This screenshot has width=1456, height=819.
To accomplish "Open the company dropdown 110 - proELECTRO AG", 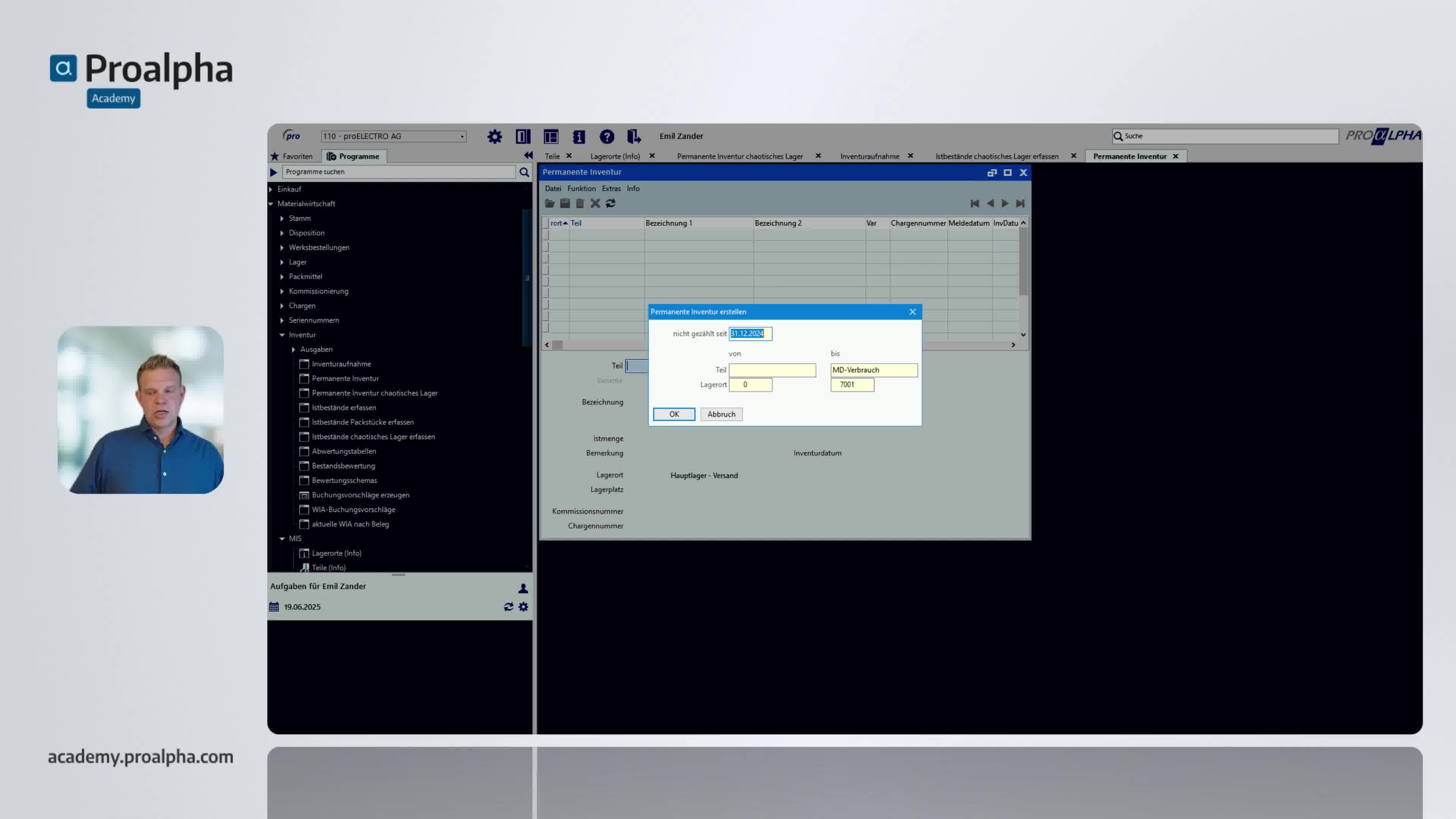I will [462, 136].
